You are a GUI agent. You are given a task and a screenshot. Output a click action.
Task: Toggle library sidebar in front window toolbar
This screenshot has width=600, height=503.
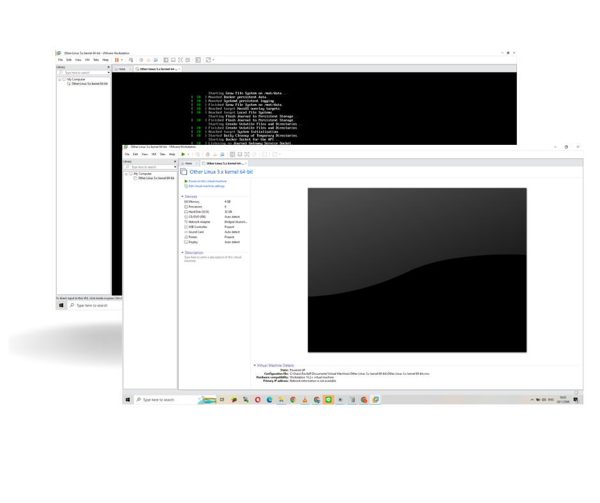coord(232,154)
